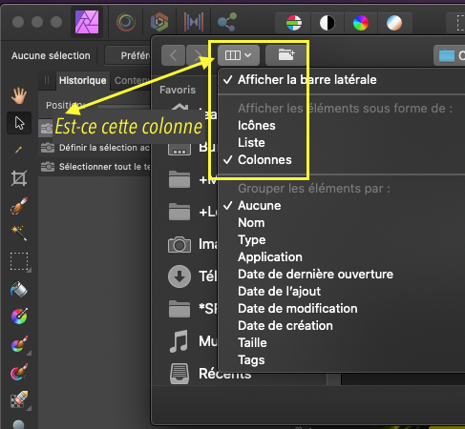Click the Favoris sidebar heading
The width and height of the screenshot is (465, 429).
tap(178, 90)
